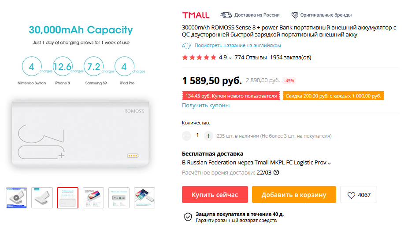Open the "Получить купоны" link
The height and width of the screenshot is (233, 404).
click(206, 106)
